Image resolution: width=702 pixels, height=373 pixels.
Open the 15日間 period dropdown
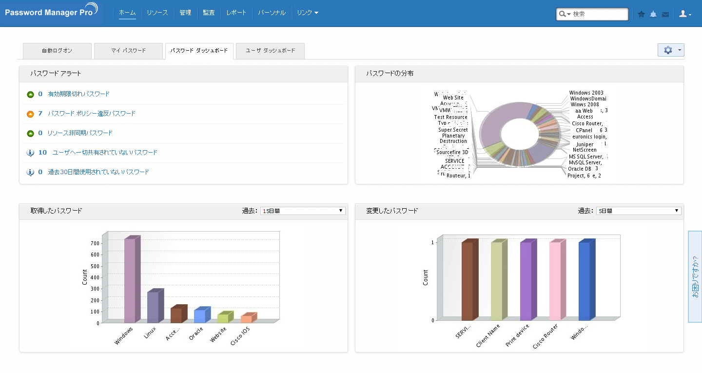[x=303, y=211]
